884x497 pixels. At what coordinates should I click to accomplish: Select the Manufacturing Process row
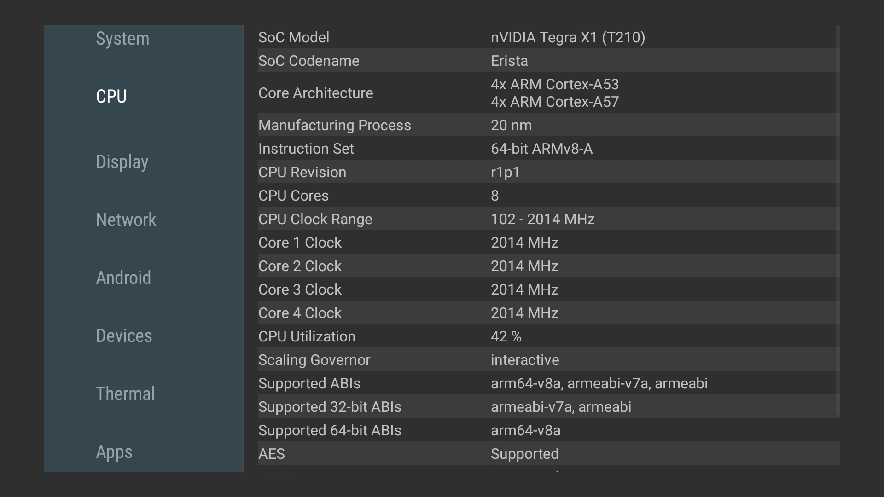tap(548, 125)
